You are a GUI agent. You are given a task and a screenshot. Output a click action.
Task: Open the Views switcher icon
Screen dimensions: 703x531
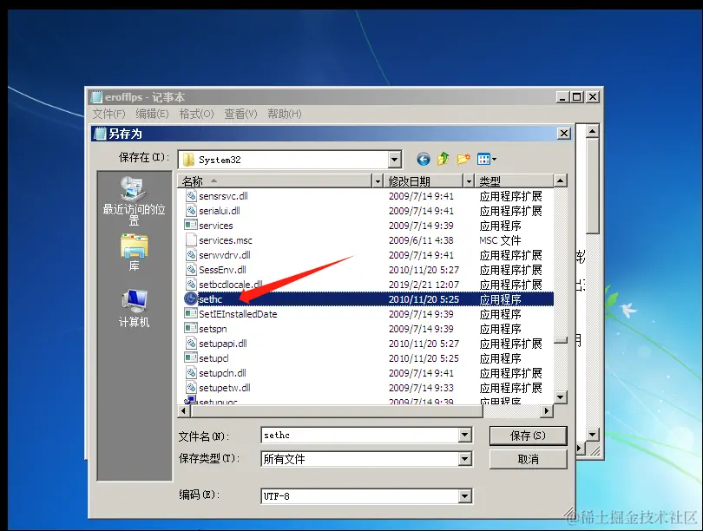485,159
